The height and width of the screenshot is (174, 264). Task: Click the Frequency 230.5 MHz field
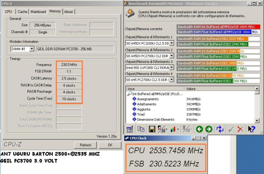click(x=69, y=65)
